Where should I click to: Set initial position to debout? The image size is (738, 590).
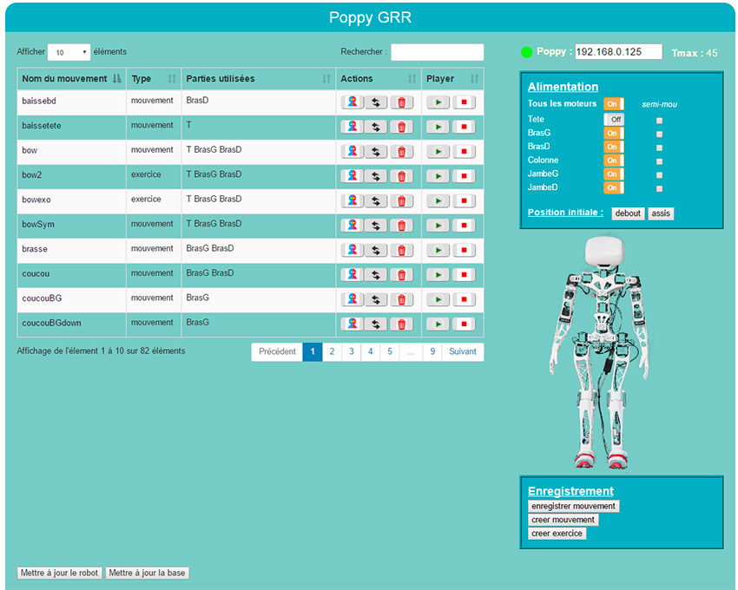(x=628, y=213)
